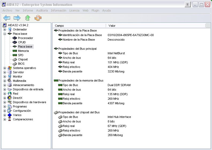This screenshot has height=150, width=212.
Task: Click the Chipset icon in tree
Action: click(15, 60)
